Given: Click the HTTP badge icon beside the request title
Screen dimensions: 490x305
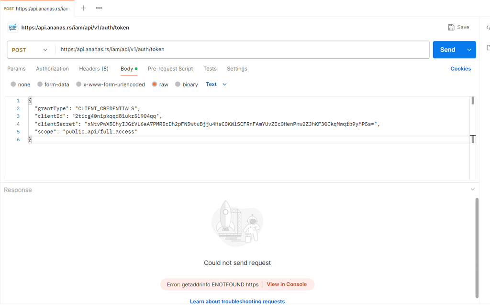Looking at the screenshot, I should 12,27.
